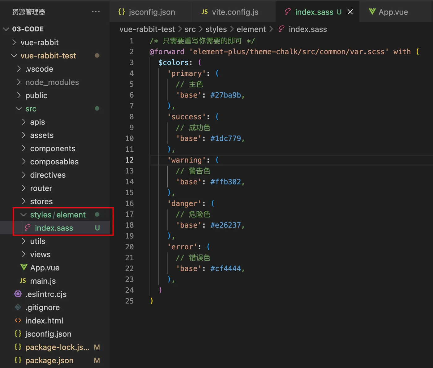433x368 pixels.
Task: Click src in the breadcrumb path
Action: click(190, 29)
